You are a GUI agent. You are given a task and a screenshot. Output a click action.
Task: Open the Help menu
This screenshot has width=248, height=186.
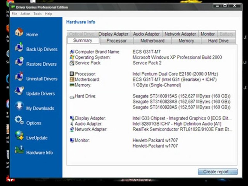[49, 14]
